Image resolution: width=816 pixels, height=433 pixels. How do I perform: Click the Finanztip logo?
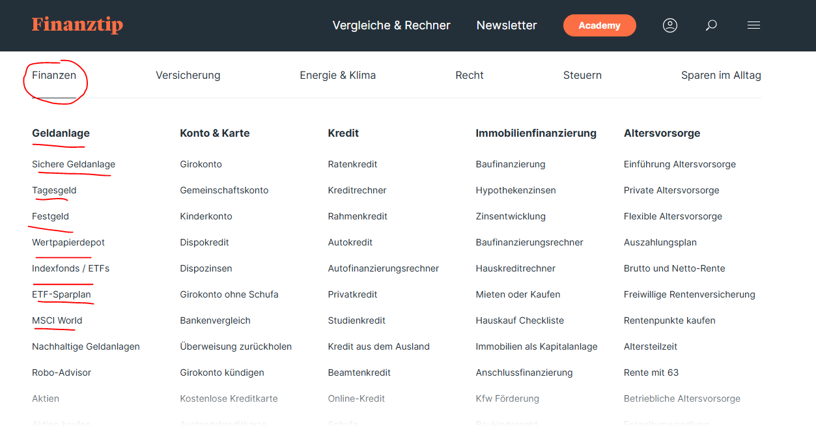(77, 25)
